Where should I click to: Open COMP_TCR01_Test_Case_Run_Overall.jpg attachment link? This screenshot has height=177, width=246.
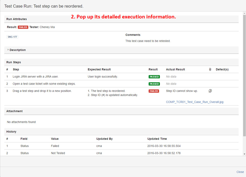(x=194, y=102)
